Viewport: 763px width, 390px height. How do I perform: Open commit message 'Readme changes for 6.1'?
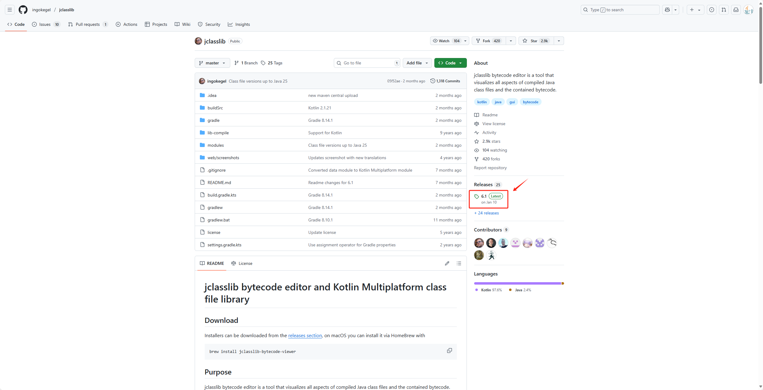(330, 183)
